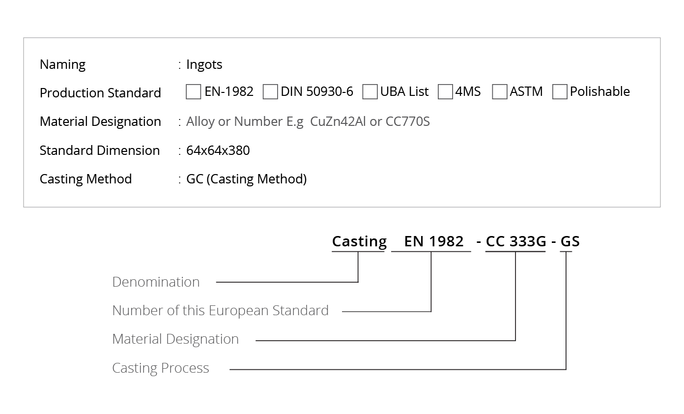
Task: Mark the Polishable checkbox
Action: [560, 92]
